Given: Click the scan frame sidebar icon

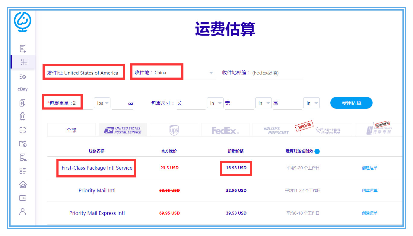Looking at the screenshot, I should pos(23,130).
